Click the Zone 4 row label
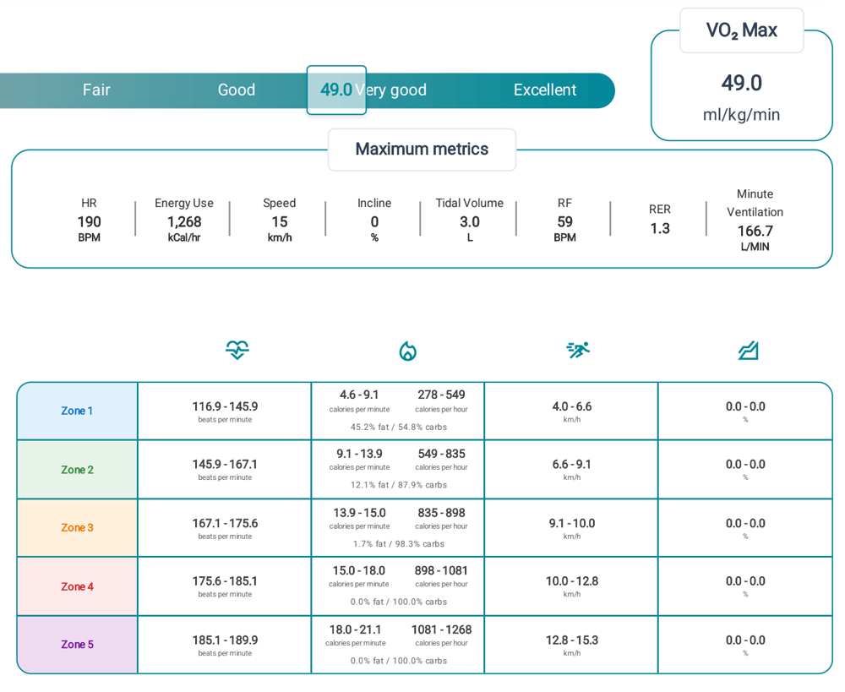The width and height of the screenshot is (845, 692). point(77,586)
